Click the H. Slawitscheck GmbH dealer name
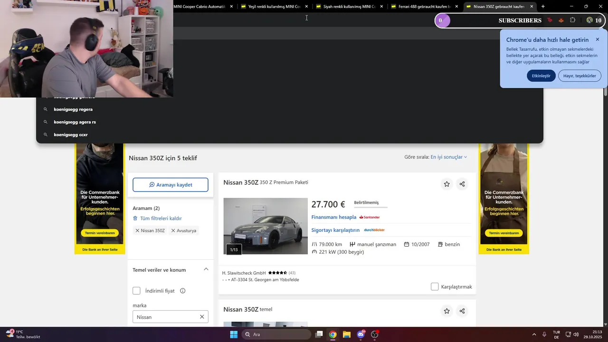The height and width of the screenshot is (342, 608). (244, 273)
